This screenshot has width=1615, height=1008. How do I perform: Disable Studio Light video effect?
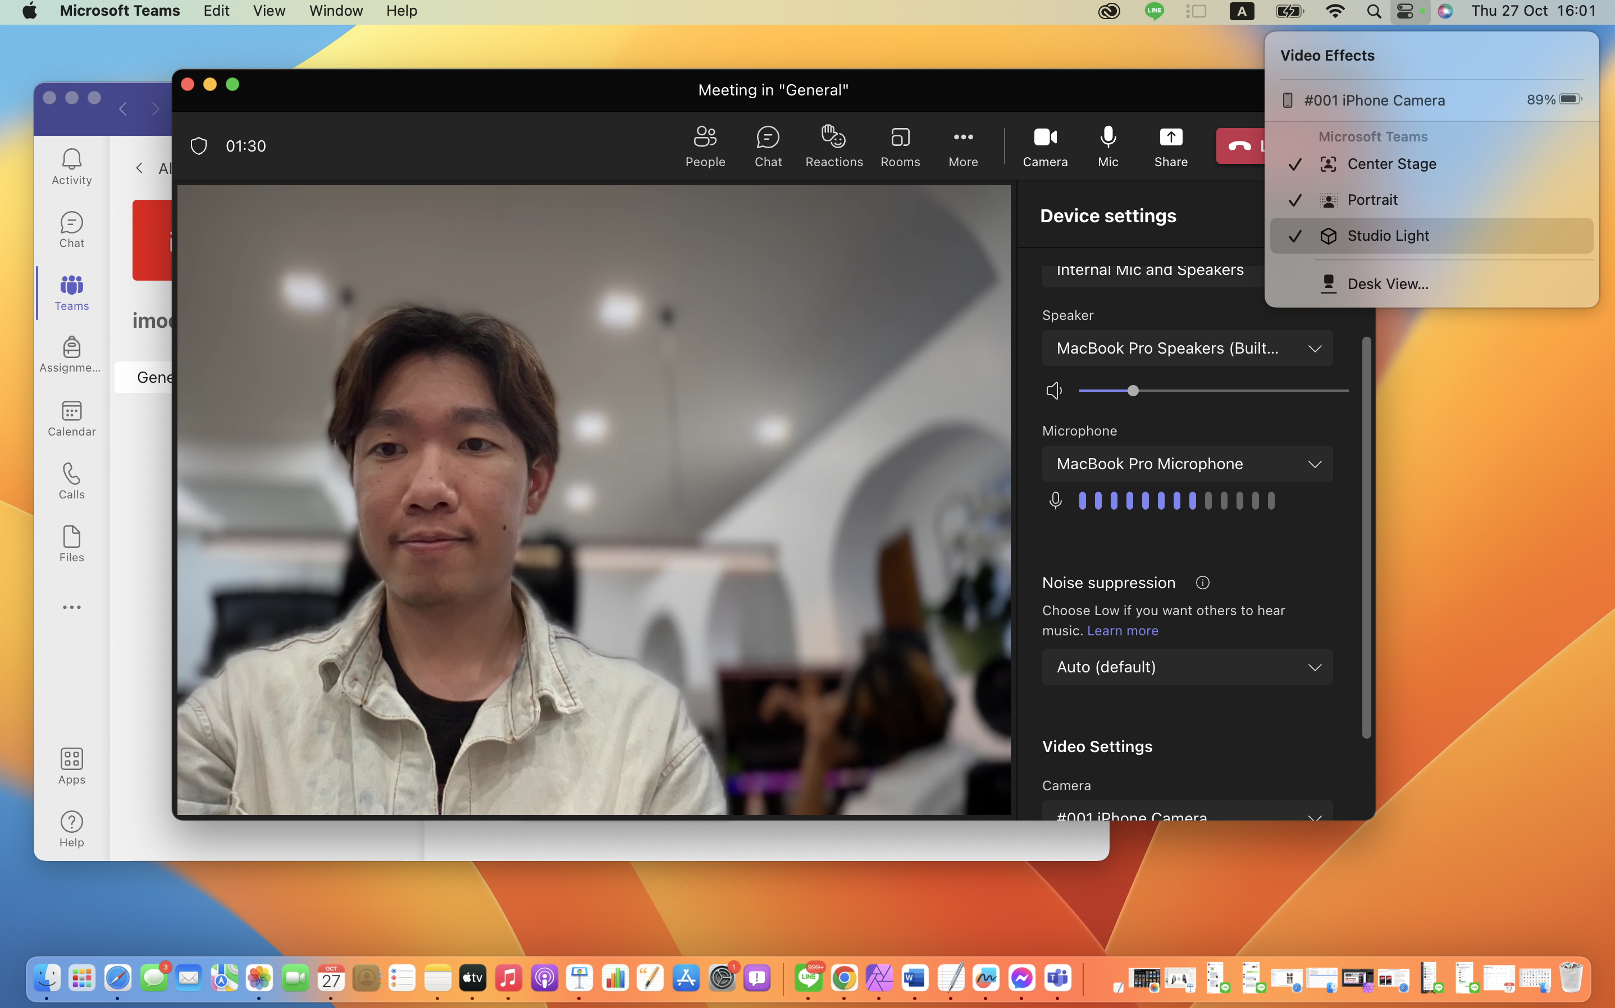tap(1388, 236)
